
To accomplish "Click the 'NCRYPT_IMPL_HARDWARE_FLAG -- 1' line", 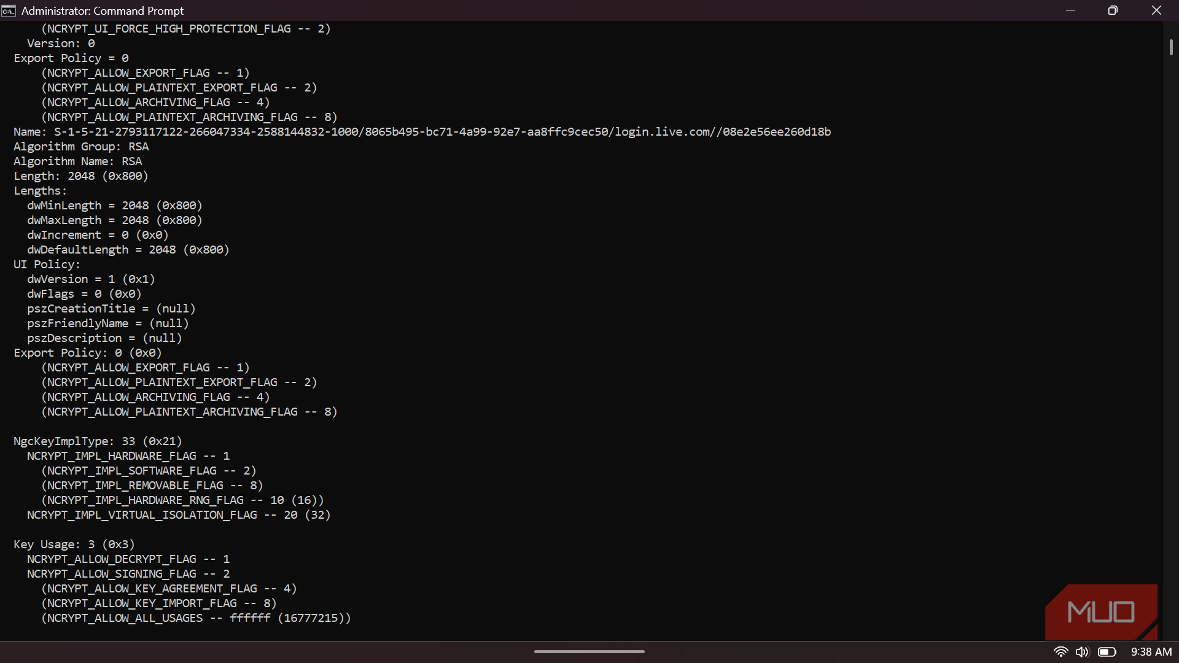I will [x=128, y=456].
